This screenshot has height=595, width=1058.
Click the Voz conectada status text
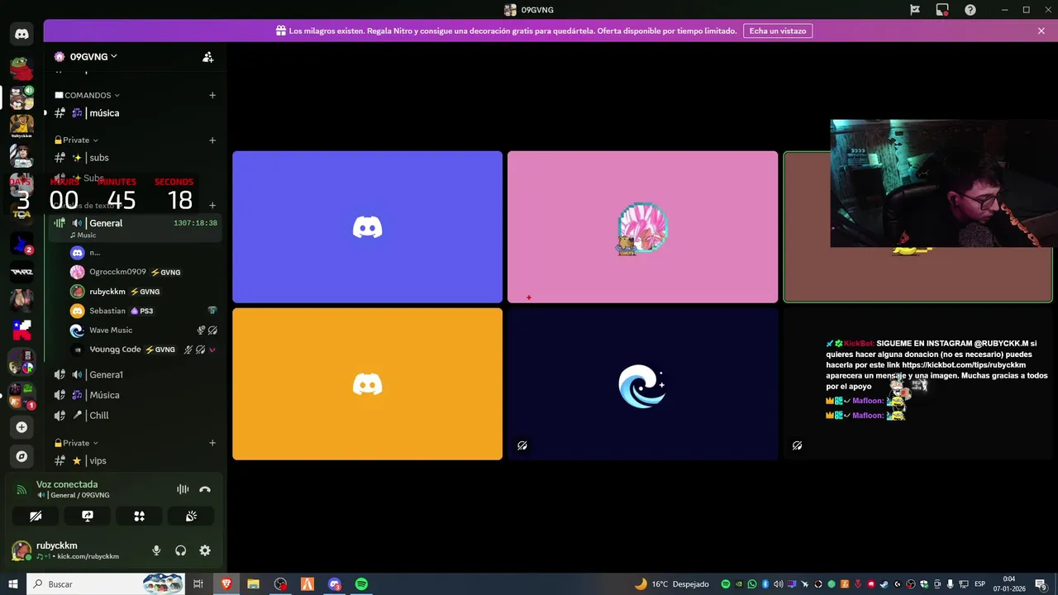pos(67,484)
